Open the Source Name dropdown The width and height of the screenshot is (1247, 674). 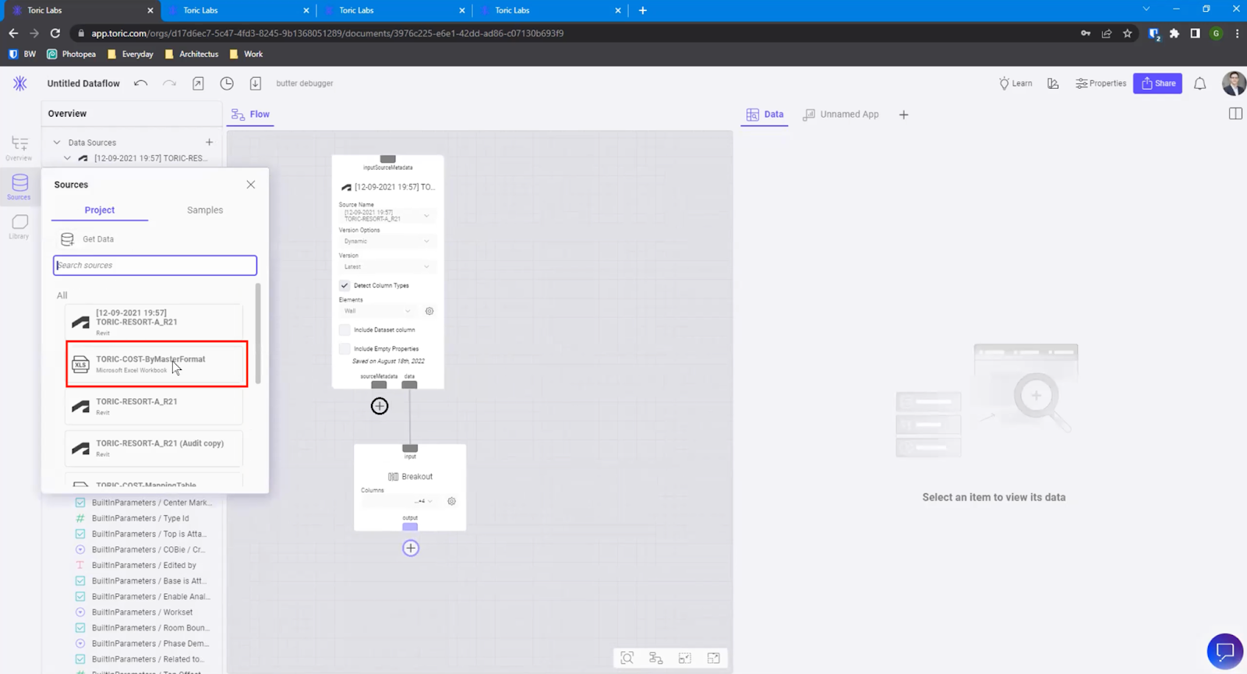(x=387, y=215)
